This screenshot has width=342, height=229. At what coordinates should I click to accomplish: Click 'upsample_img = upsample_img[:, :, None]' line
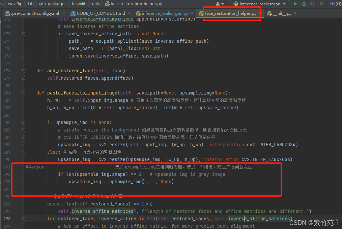121,182
